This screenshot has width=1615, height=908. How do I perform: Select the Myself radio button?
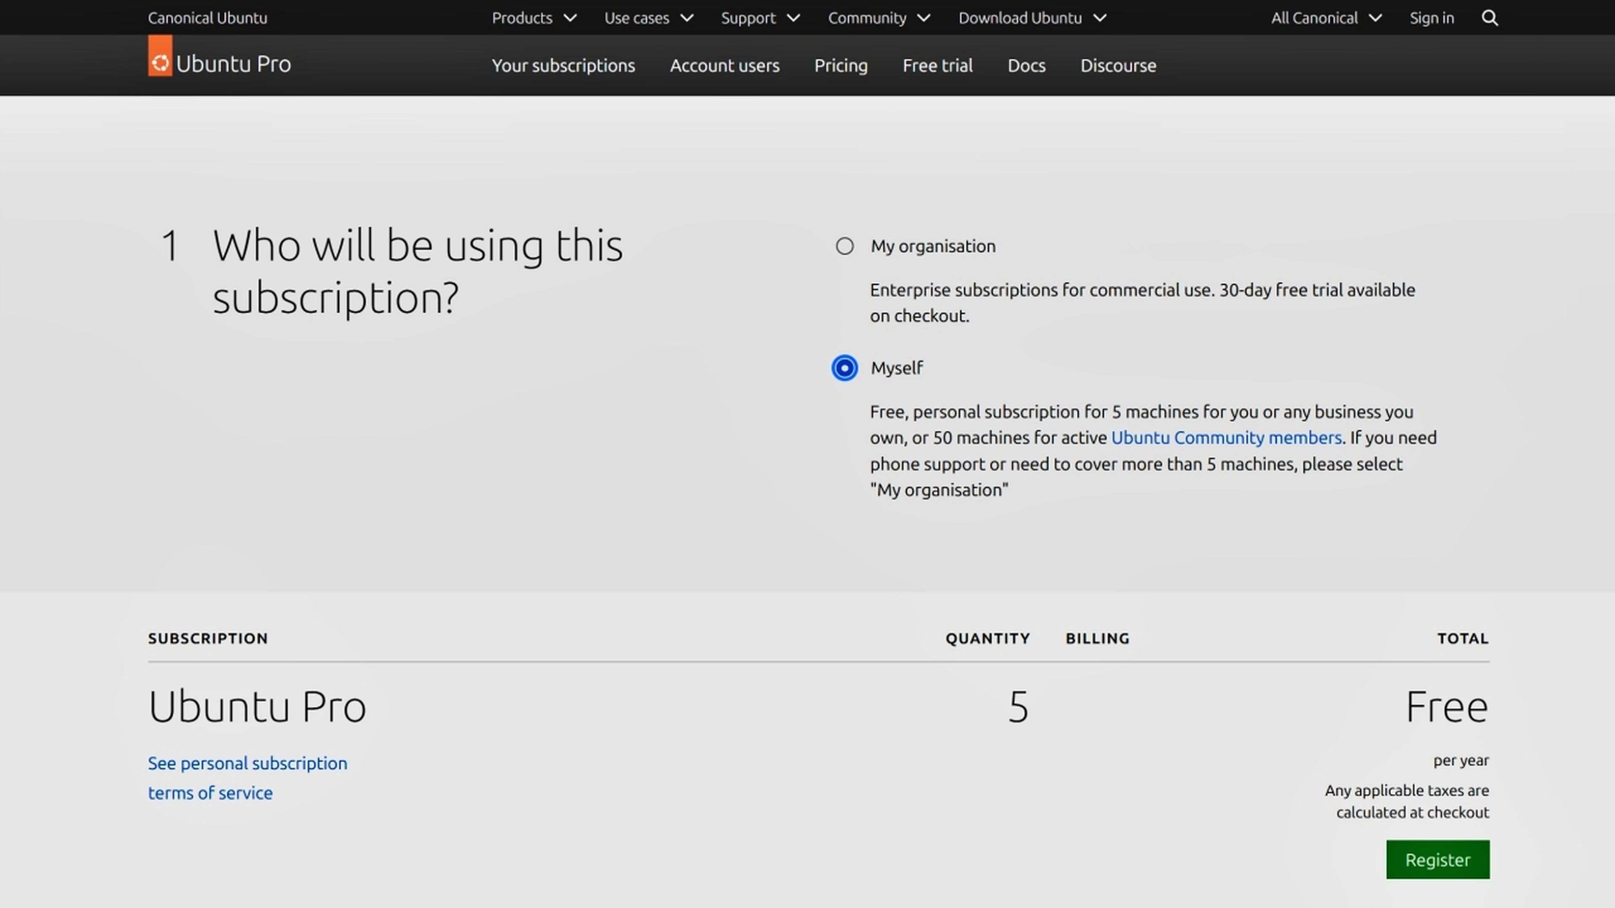pos(845,368)
